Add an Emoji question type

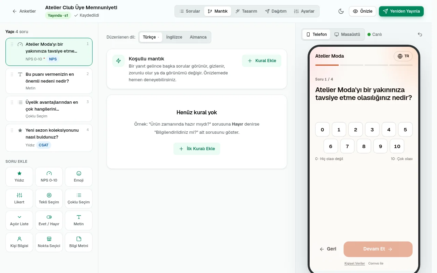point(79,176)
